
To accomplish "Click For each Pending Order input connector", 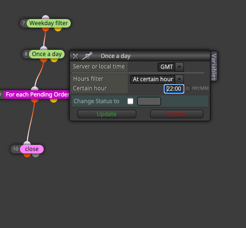I will (35, 88).
